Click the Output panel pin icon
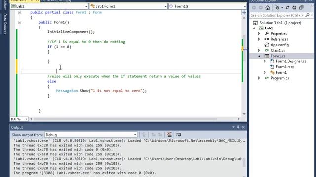Image resolution: width=316 pixels, height=177 pixels. 238,127
